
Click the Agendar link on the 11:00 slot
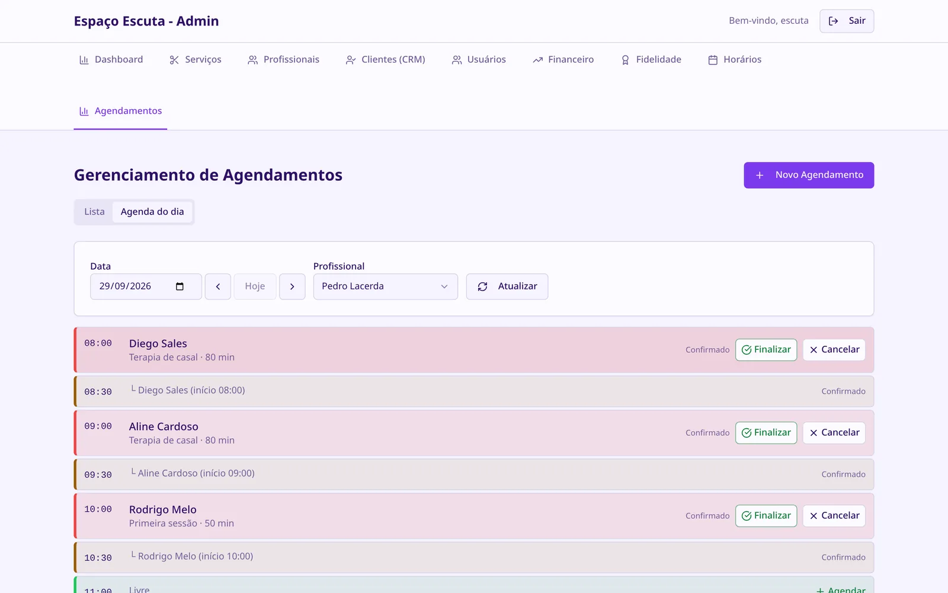(x=841, y=589)
